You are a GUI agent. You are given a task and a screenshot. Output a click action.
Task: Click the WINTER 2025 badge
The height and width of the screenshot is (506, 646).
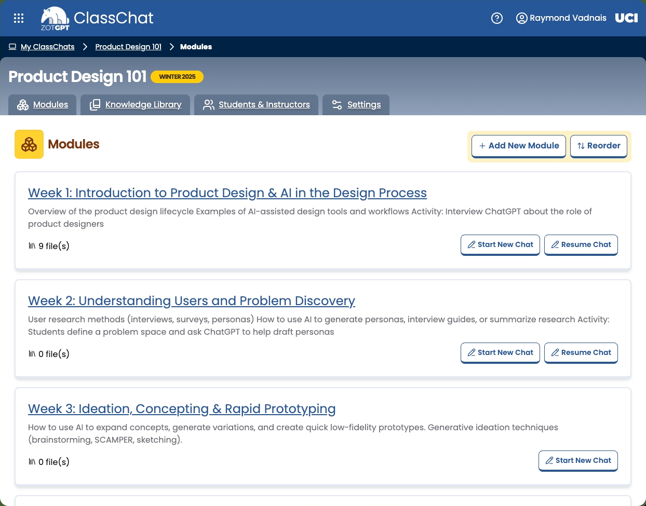[177, 76]
